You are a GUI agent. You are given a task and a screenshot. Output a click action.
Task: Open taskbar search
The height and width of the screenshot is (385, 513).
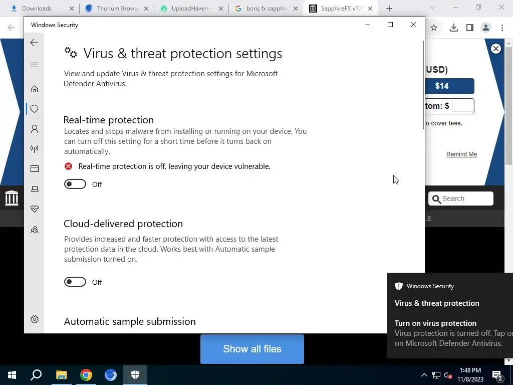pyautogui.click(x=36, y=375)
